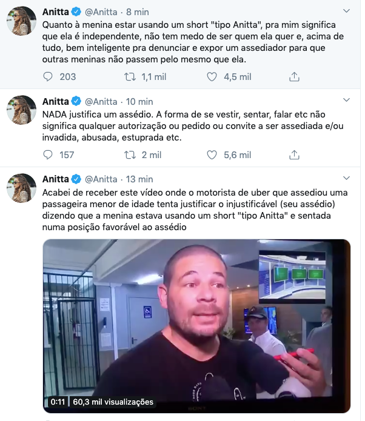Open Anitta's avatar on the first tweet
This screenshot has width=365, height=421.
(21, 21)
